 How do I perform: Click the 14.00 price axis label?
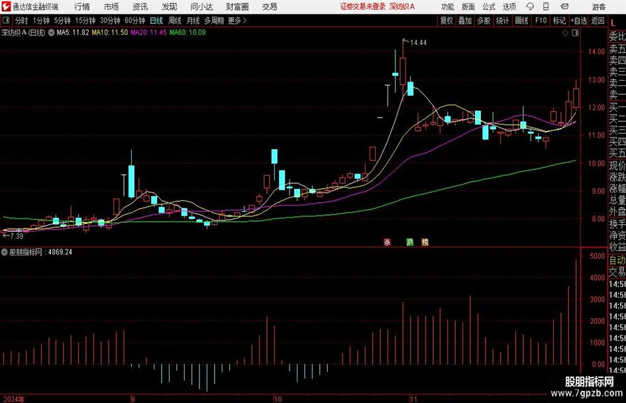pos(596,52)
